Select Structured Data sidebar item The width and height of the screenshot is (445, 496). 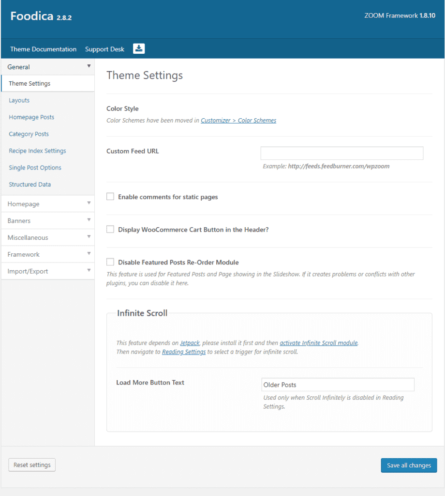pos(30,185)
